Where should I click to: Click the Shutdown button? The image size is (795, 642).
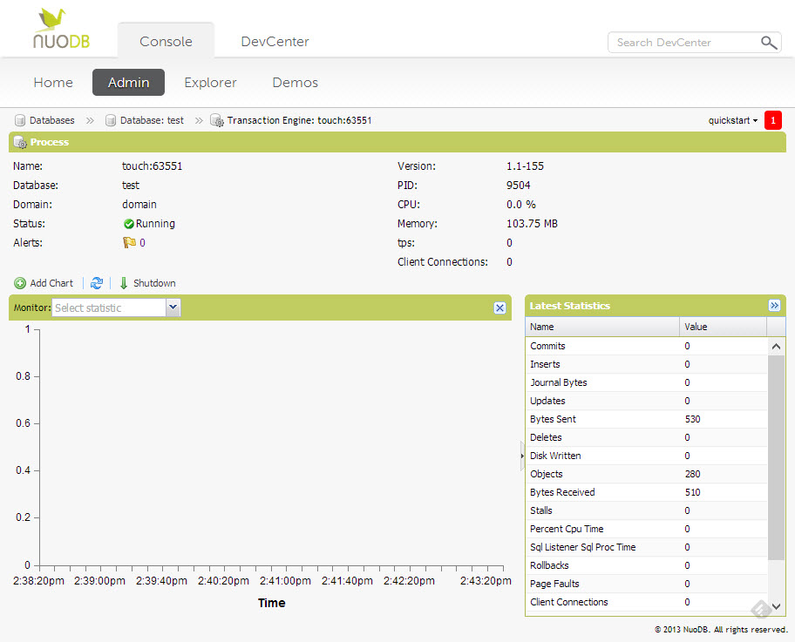pos(154,283)
